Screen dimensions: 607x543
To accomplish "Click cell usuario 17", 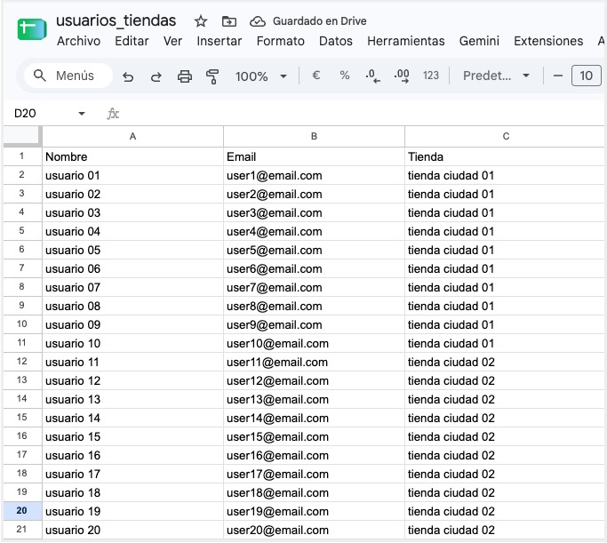I will (x=132, y=474).
